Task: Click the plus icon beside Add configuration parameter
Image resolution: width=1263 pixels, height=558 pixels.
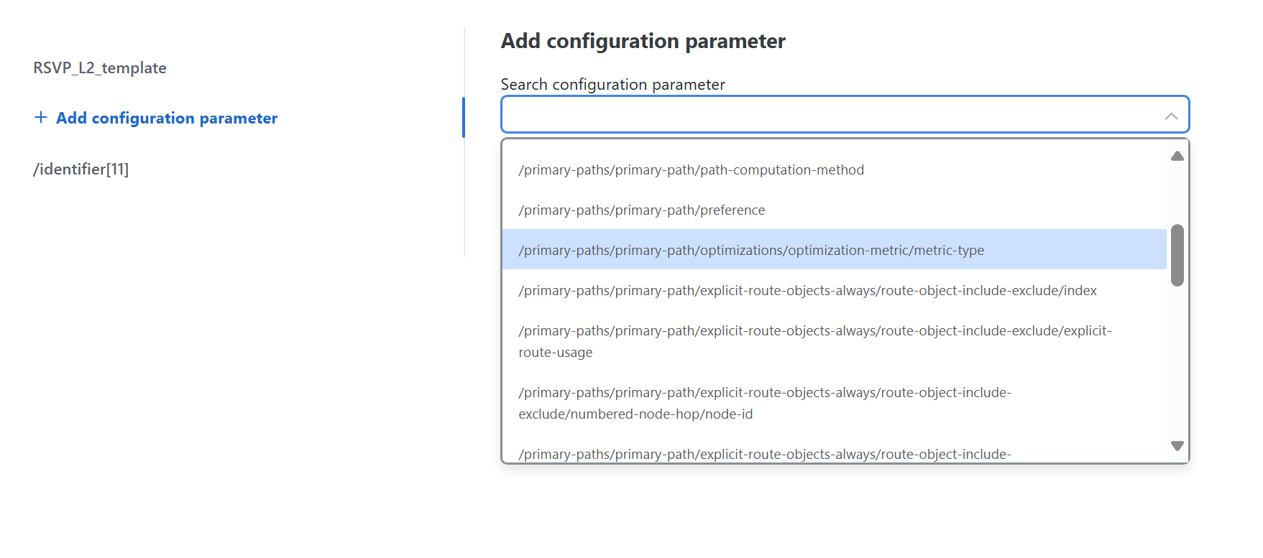Action: pyautogui.click(x=41, y=118)
